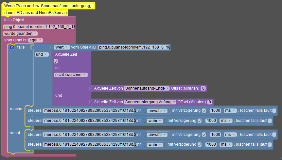Toggle mit Verzögerung in mache row ending .2
Image resolution: width=282 pixels, height=160 pixels.
coord(200,121)
